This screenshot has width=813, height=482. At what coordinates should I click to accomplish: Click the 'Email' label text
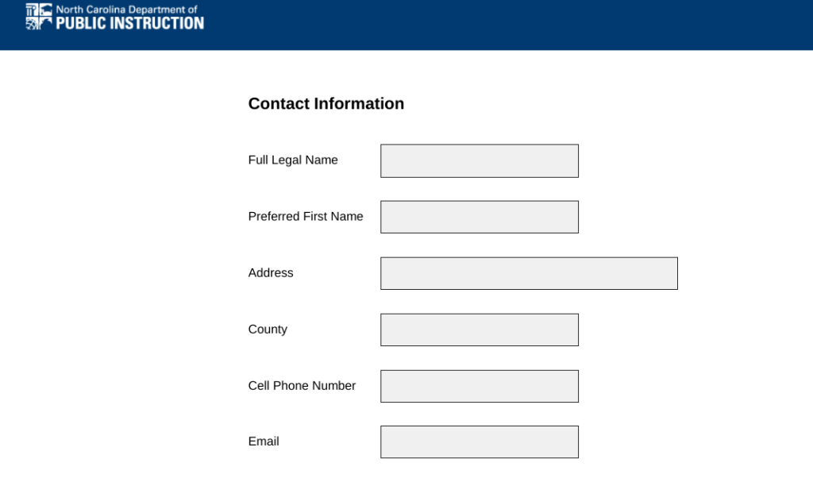pyautogui.click(x=264, y=442)
